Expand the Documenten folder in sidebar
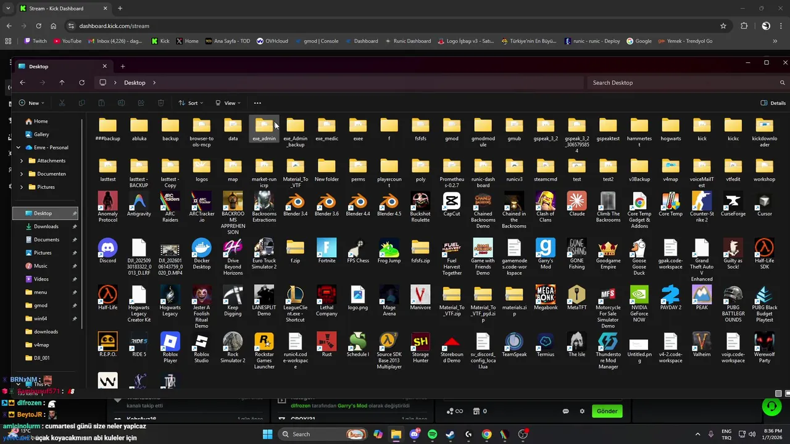The width and height of the screenshot is (790, 444). coord(22,174)
